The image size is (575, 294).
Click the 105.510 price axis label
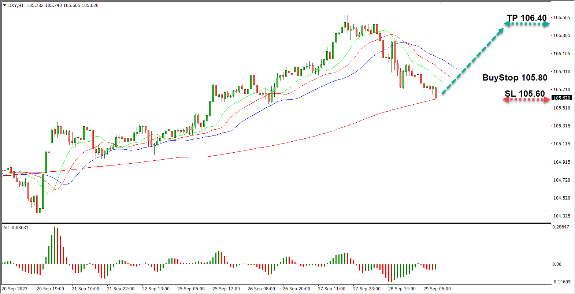tap(561, 108)
